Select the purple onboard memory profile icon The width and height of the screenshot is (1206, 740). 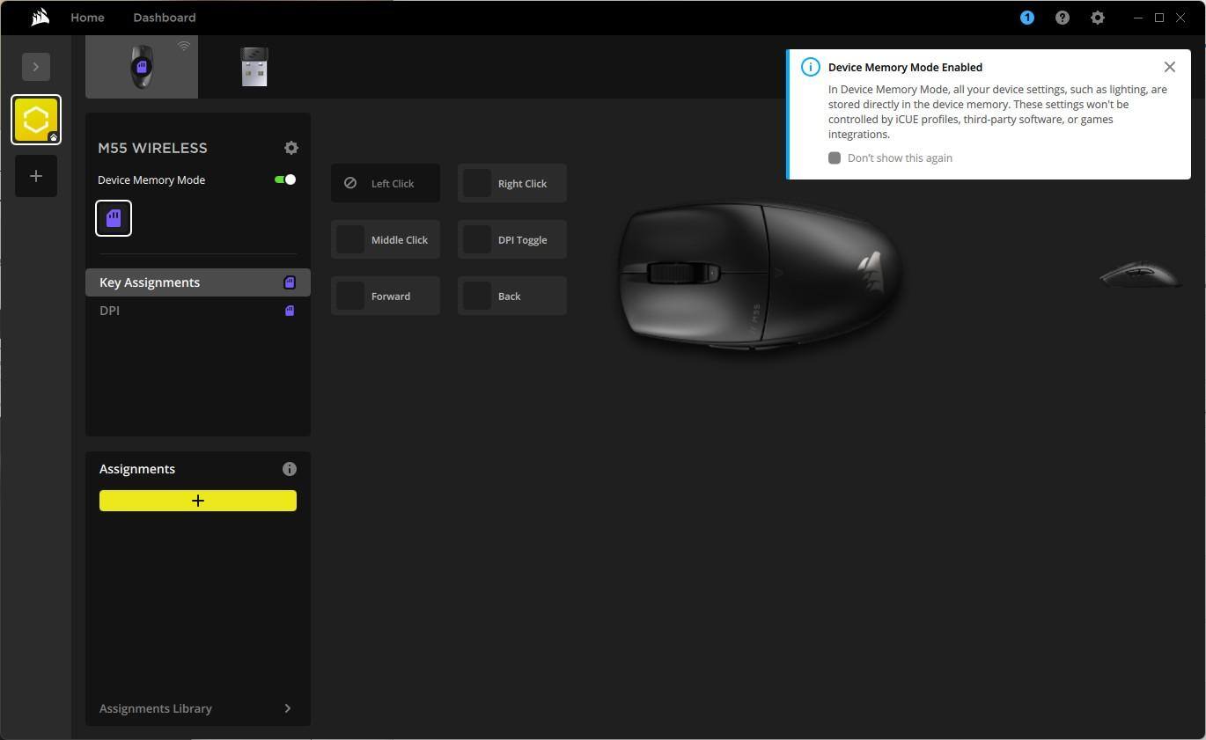click(x=114, y=218)
